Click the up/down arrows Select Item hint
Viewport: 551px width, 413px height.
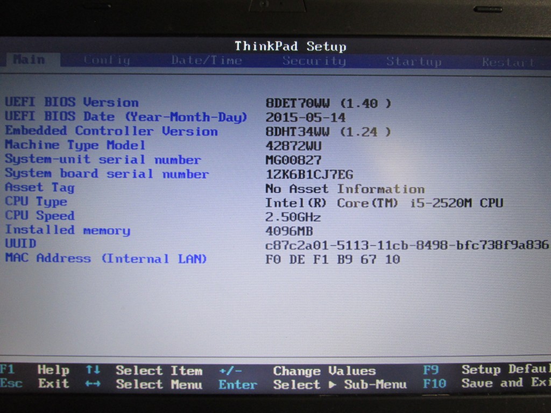click(x=144, y=370)
